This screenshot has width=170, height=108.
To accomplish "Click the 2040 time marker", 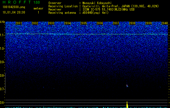I will tap(165, 23).
